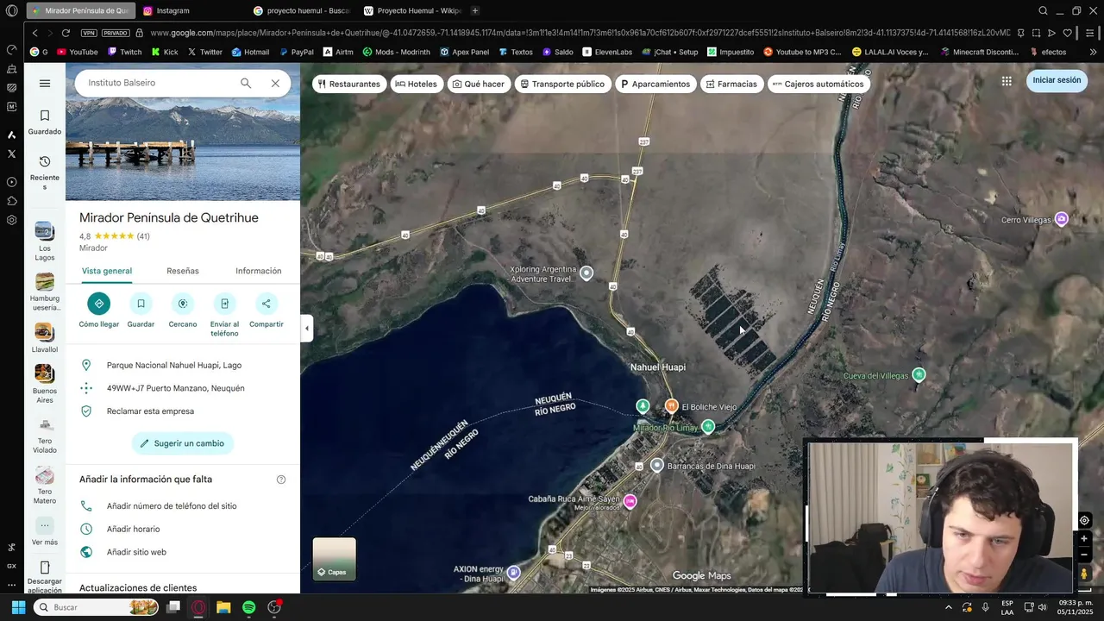
Task: Open the Google Maps hamburger menu
Action: [x=45, y=84]
